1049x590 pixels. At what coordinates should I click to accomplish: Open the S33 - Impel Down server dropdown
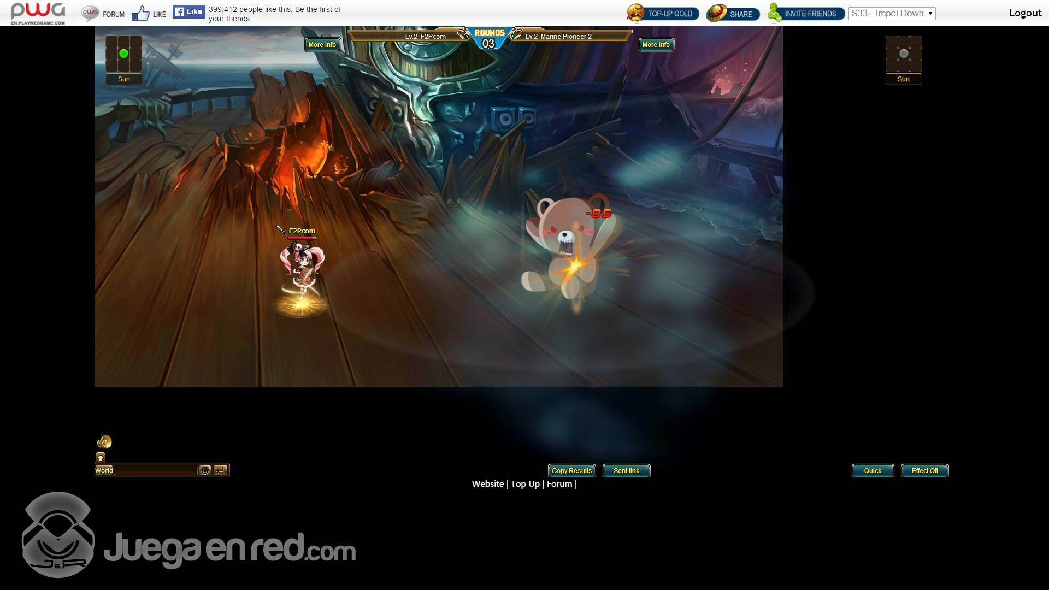click(x=892, y=14)
